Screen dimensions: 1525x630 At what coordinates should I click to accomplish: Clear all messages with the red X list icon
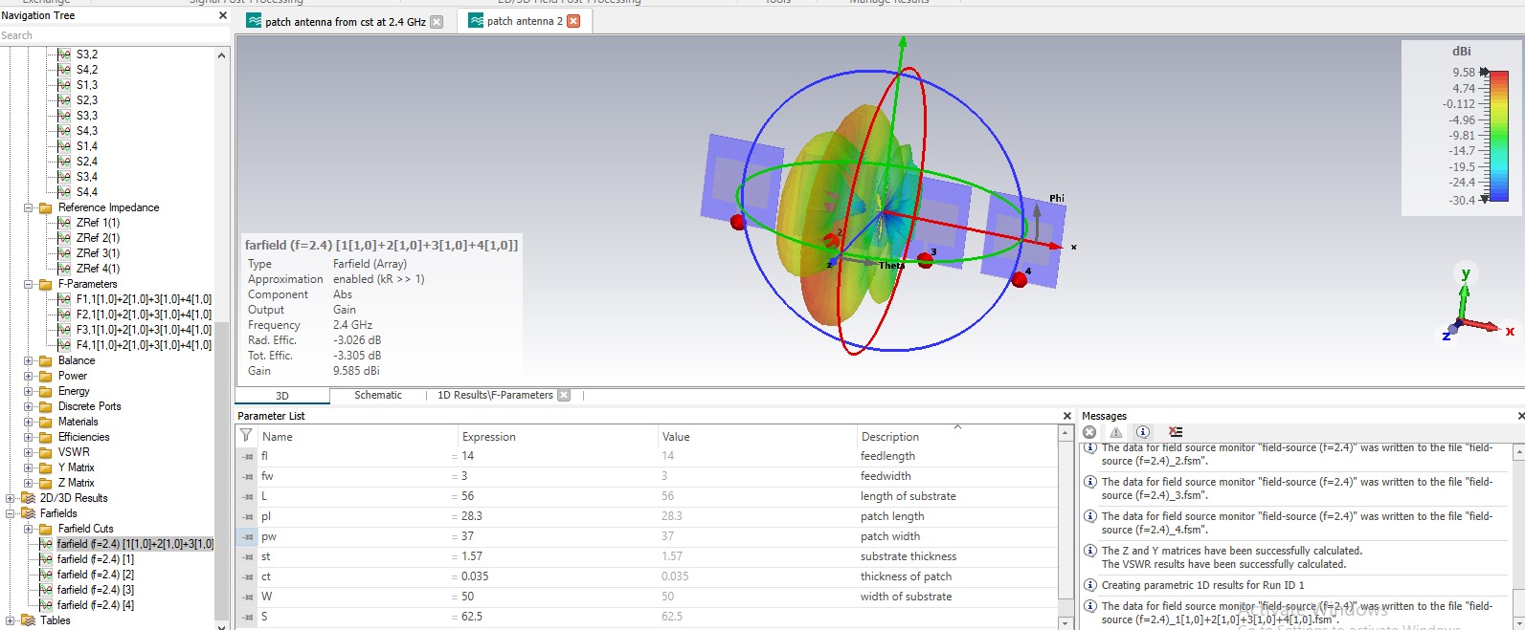[1176, 432]
